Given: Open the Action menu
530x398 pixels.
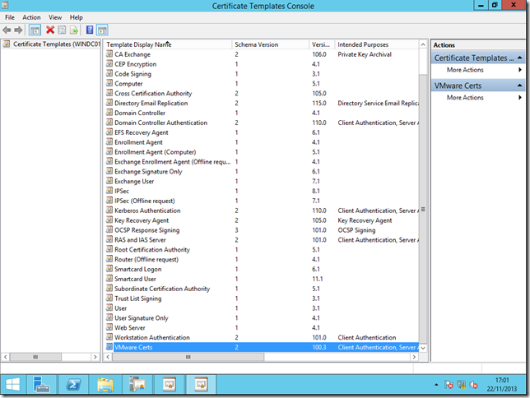Looking at the screenshot, I should [x=31, y=16].
